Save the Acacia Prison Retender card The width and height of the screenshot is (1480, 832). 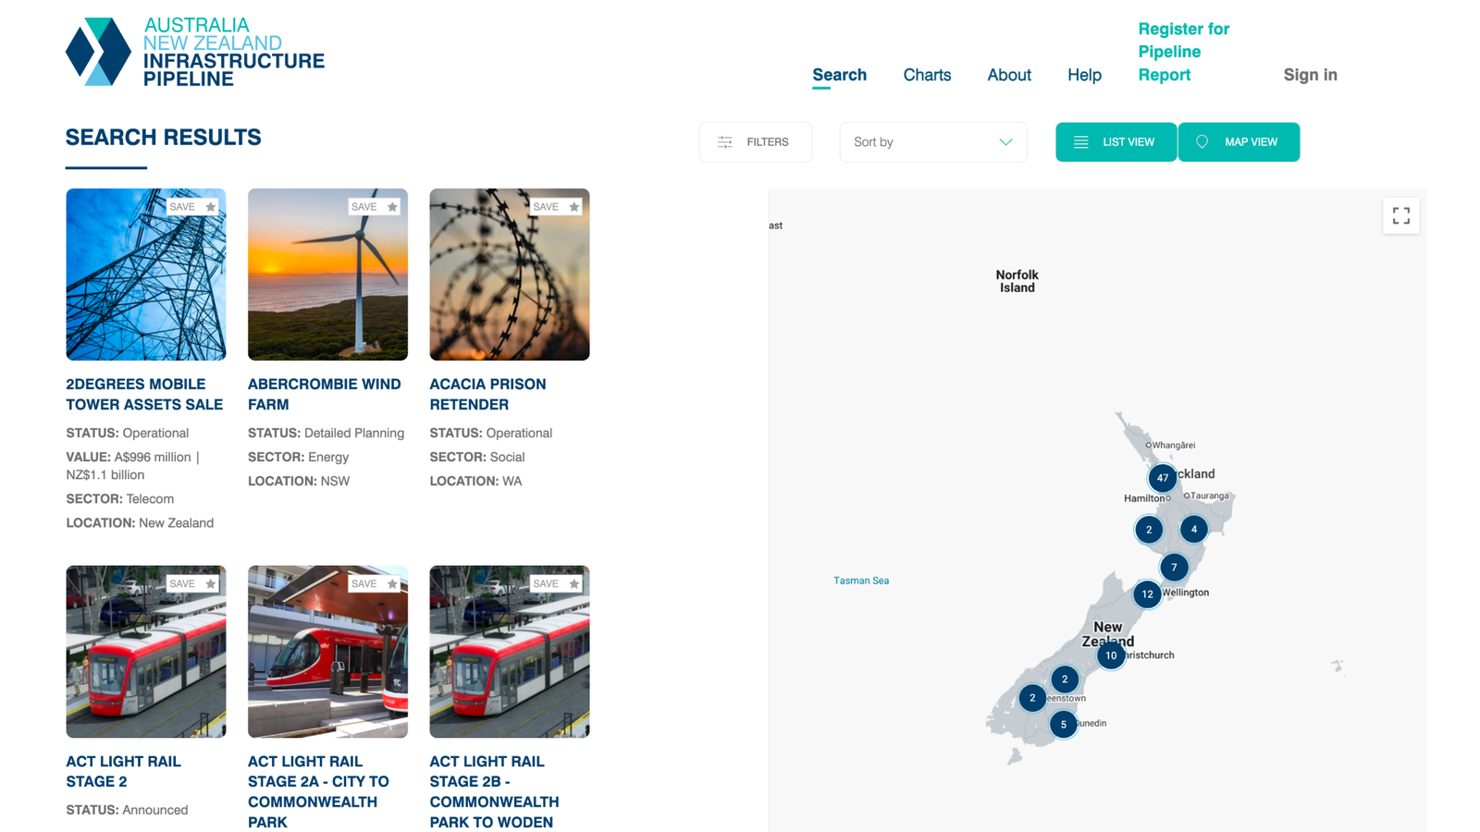(556, 207)
